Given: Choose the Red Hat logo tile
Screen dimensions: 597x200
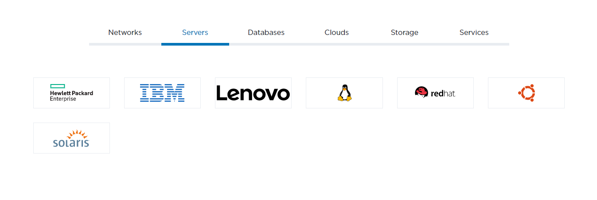Looking at the screenshot, I should click(435, 93).
